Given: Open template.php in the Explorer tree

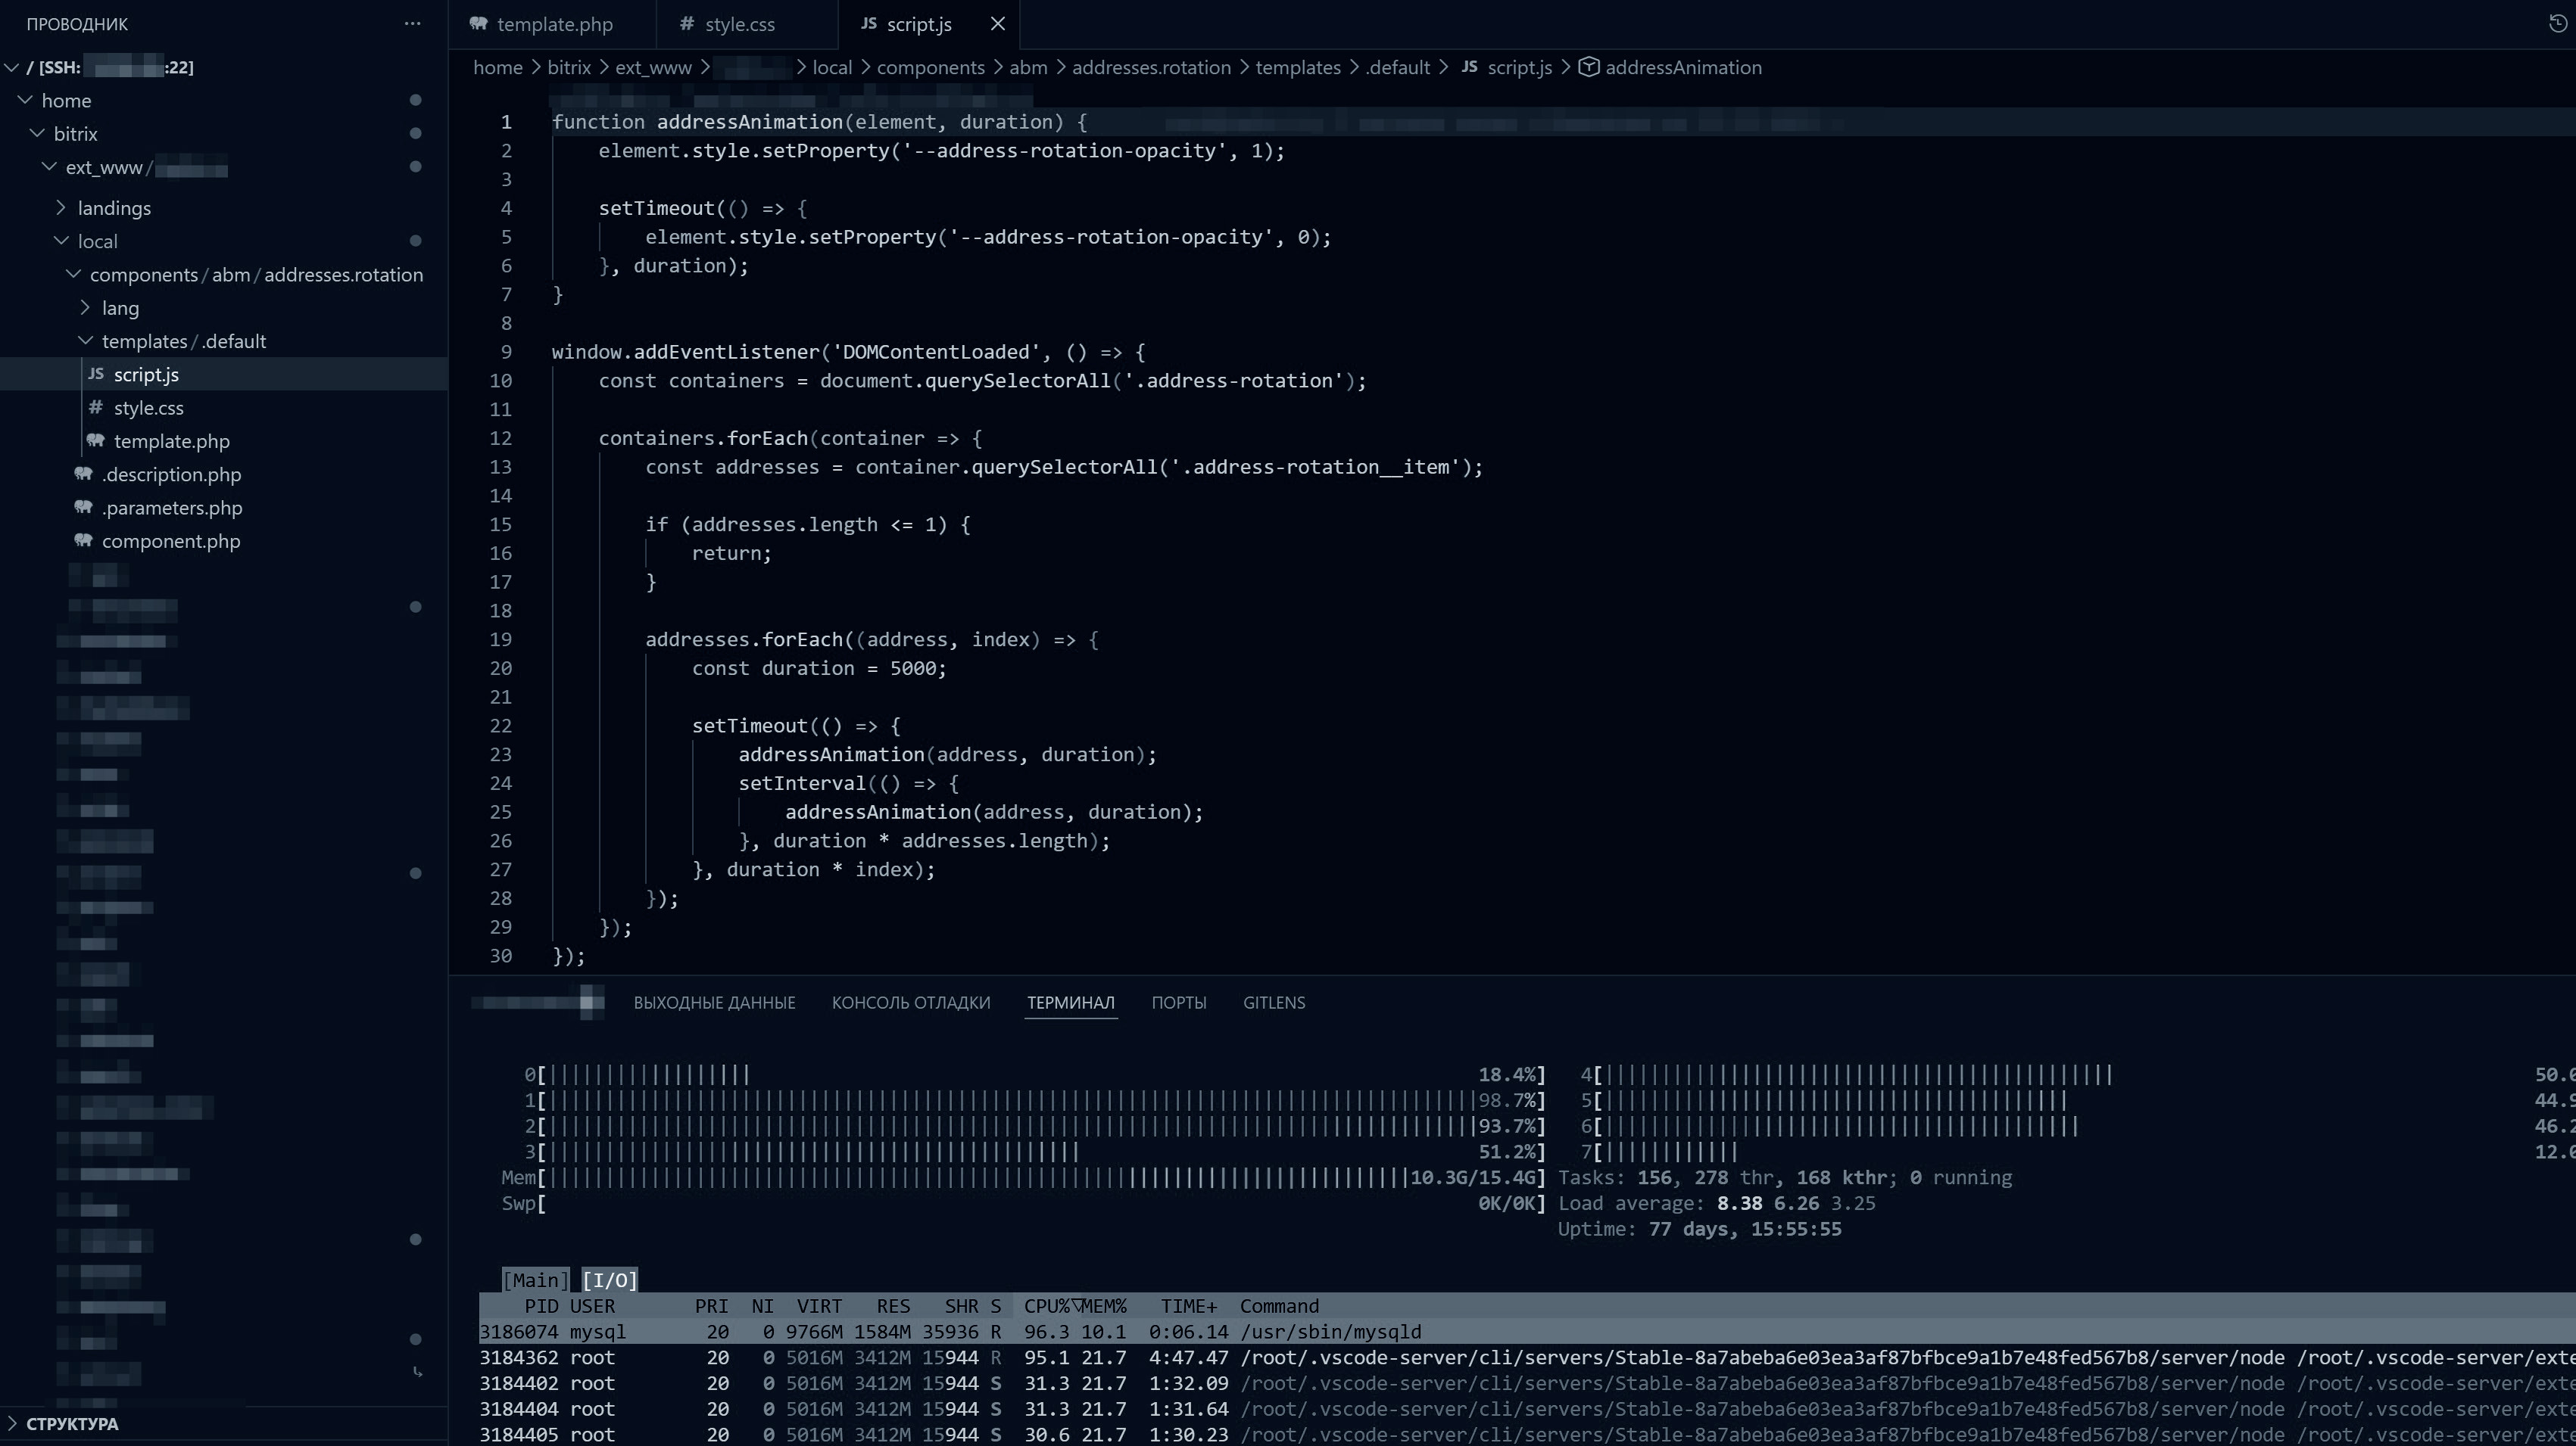Looking at the screenshot, I should click(x=172, y=440).
